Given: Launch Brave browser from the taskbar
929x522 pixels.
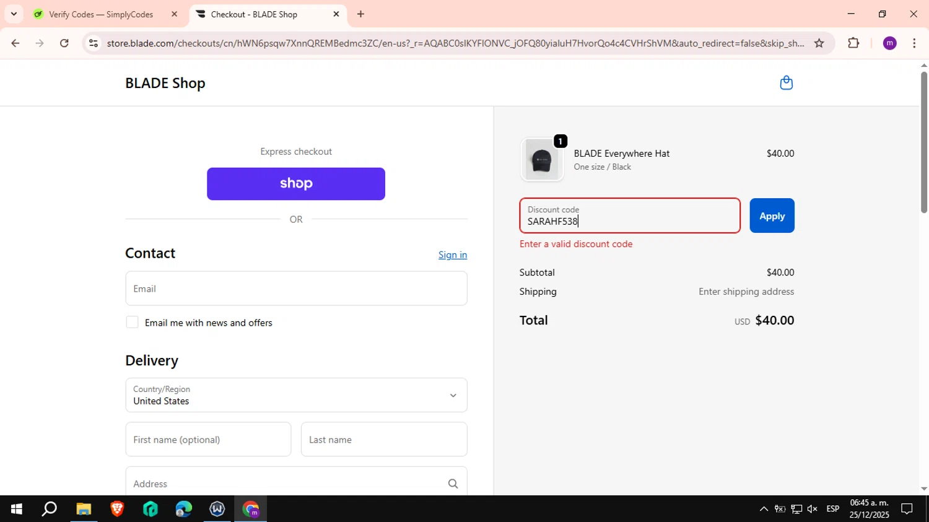Looking at the screenshot, I should [117, 509].
